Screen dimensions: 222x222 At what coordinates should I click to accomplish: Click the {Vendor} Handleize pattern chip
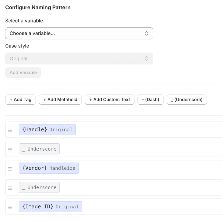click(x=49, y=168)
